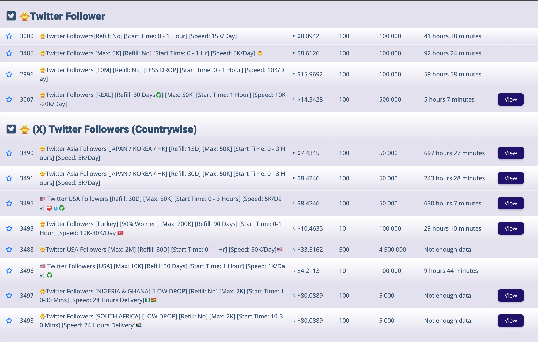Image resolution: width=538 pixels, height=342 pixels.
Task: Click service ID 3488
Action: [x=27, y=250]
